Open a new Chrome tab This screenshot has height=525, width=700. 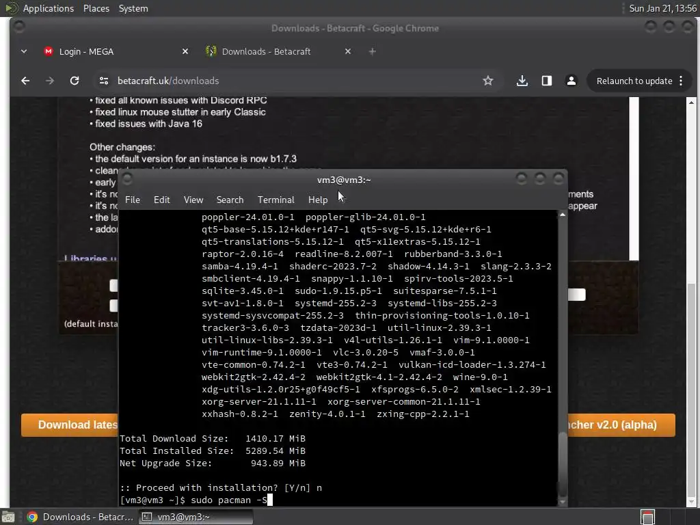pyautogui.click(x=373, y=51)
